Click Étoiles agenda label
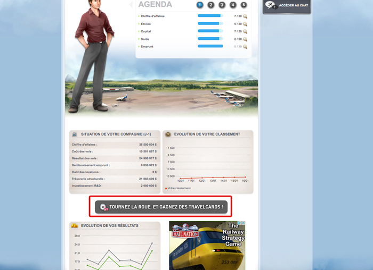The image size is (373, 270). point(145,24)
